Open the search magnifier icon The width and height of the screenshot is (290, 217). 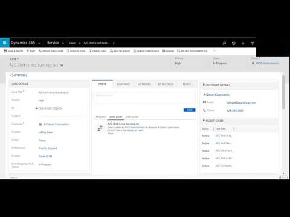224,43
